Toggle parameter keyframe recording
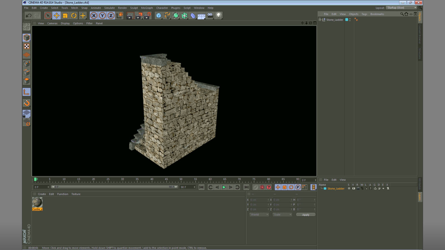The width and height of the screenshot is (445, 250). tap(298, 187)
